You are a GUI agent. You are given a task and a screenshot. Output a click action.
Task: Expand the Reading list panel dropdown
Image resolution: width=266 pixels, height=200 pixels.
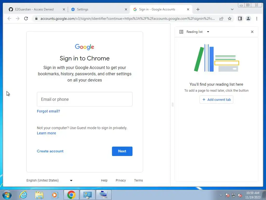coord(208,32)
